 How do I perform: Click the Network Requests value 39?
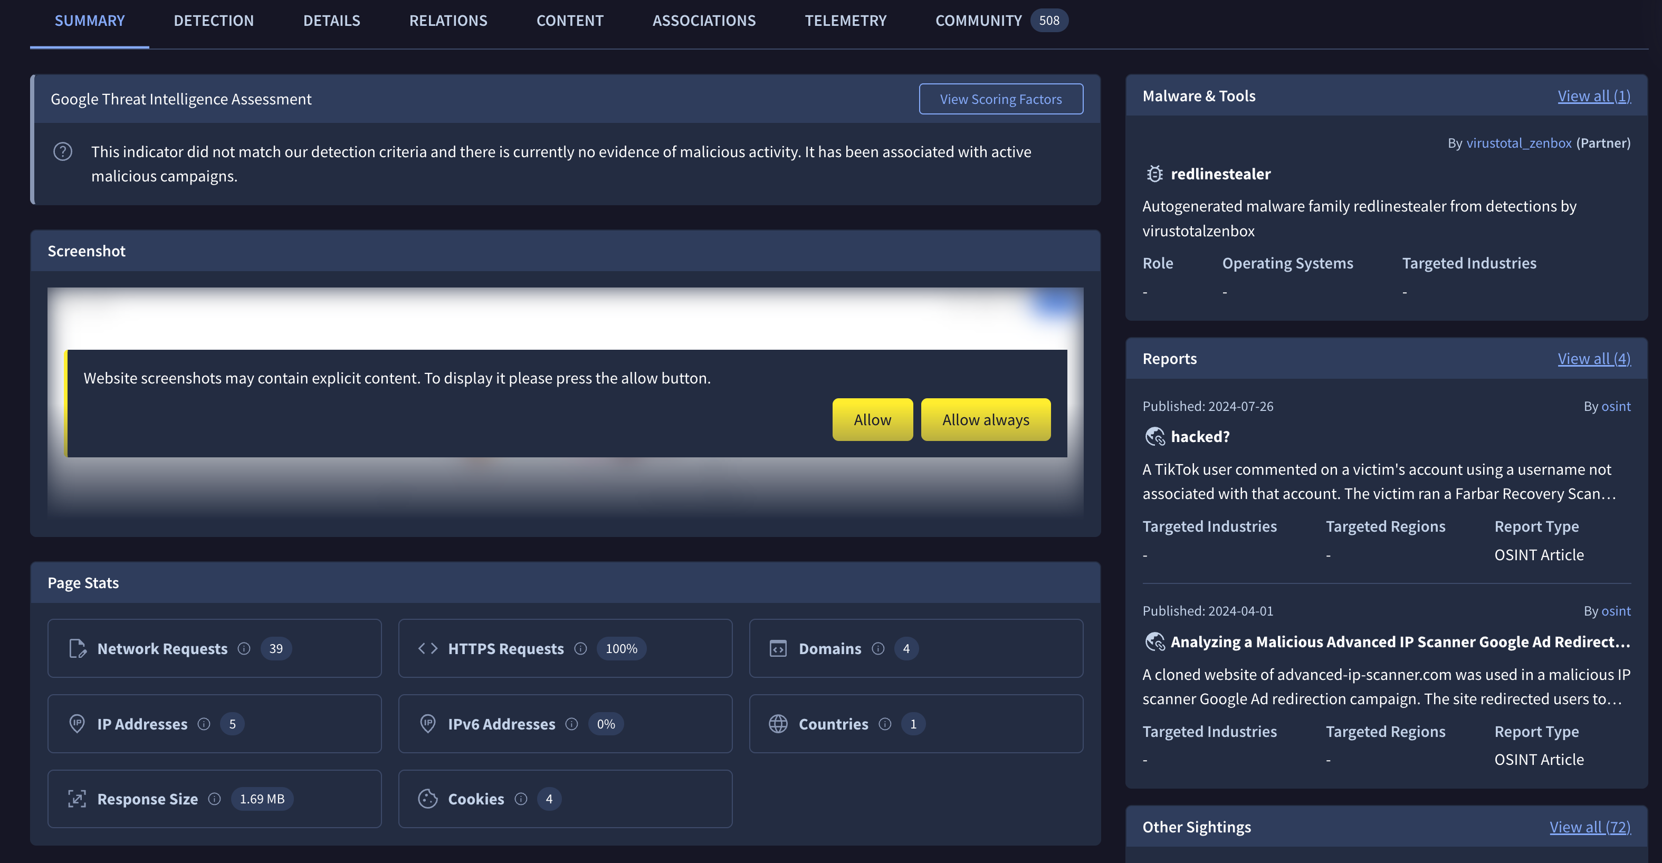[276, 649]
